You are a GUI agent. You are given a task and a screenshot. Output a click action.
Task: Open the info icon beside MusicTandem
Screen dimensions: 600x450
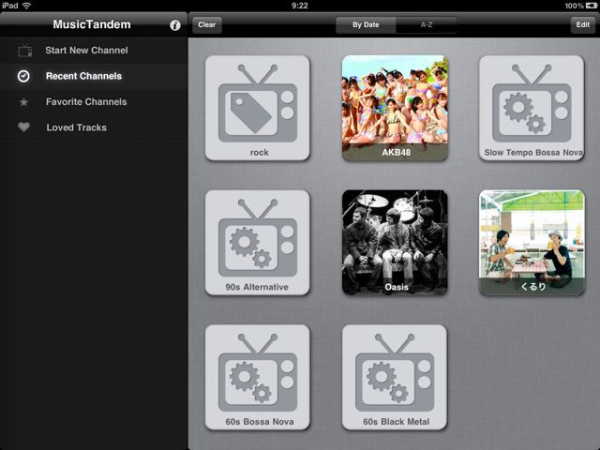coord(175,25)
